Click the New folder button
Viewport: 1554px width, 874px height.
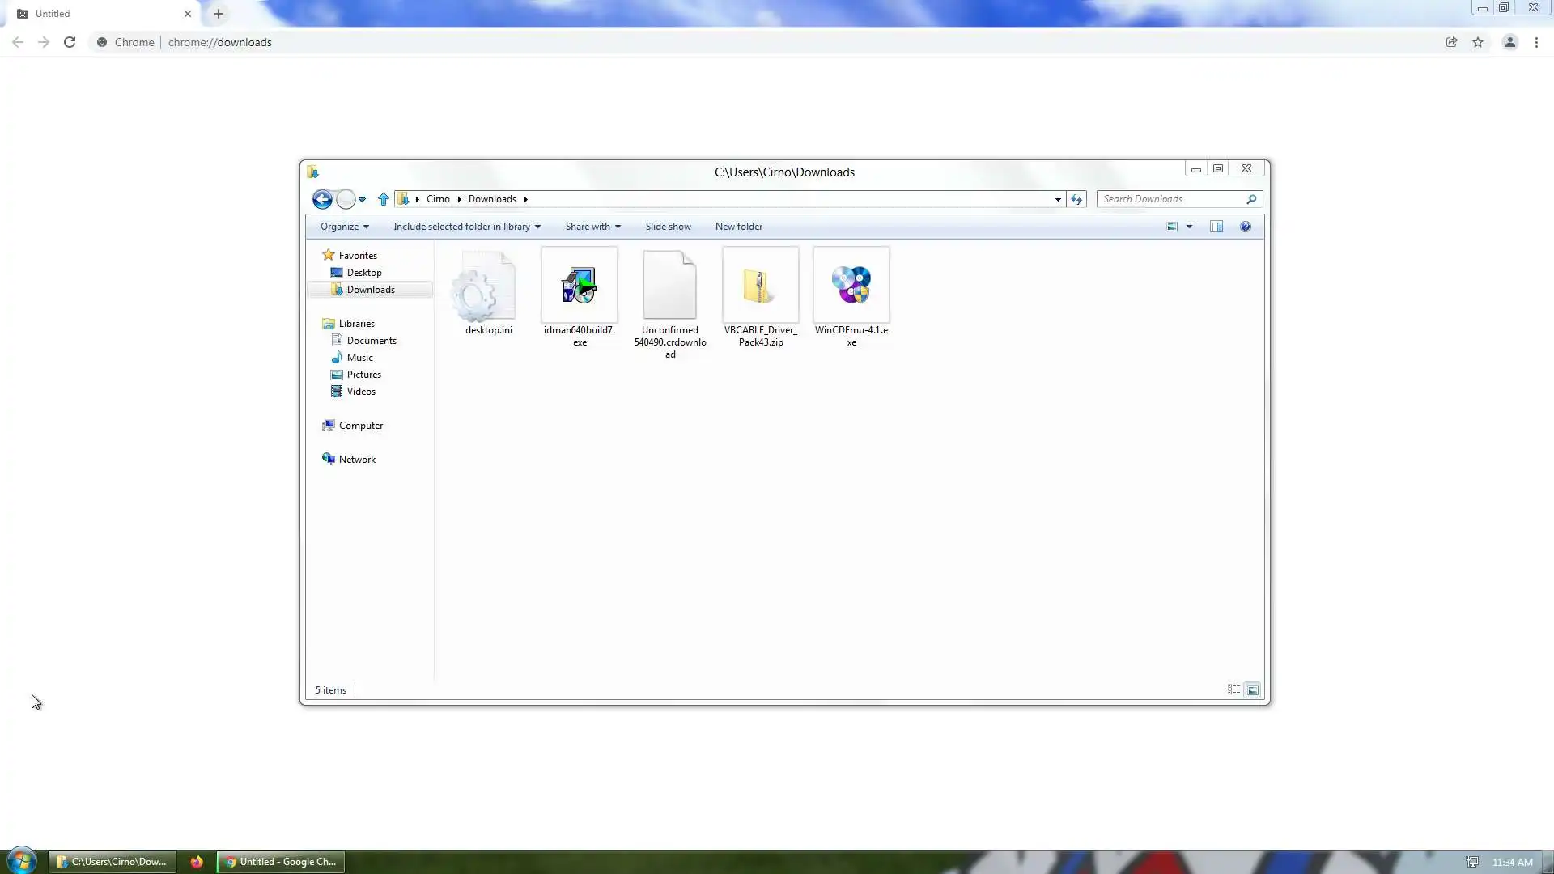[x=738, y=227]
